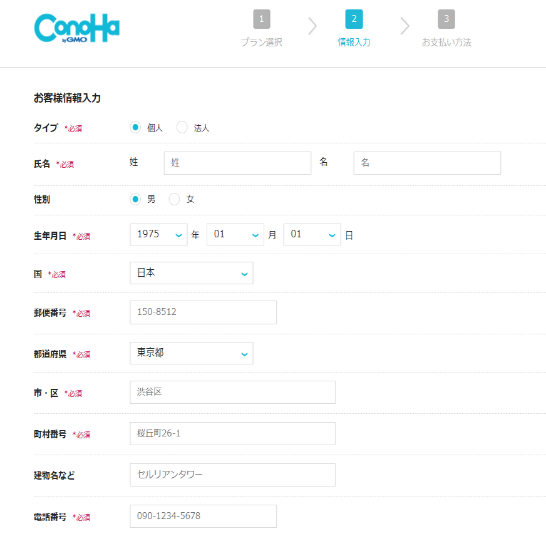Click the 町村番号 address input field
Screen dimensions: 546x546
[232, 433]
